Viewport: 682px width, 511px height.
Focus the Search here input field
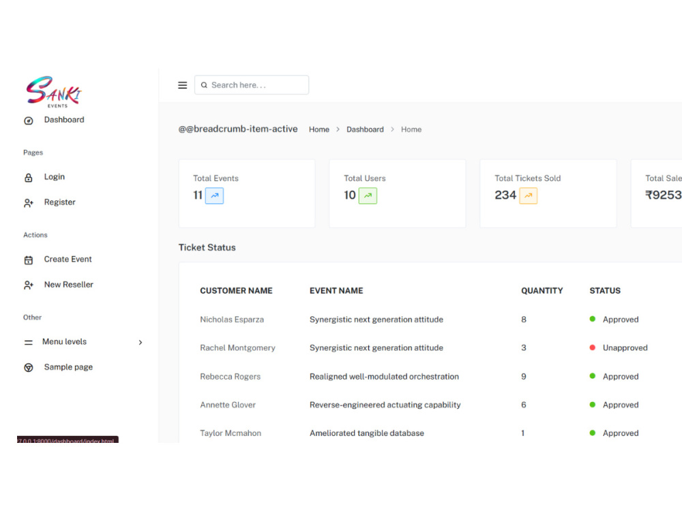click(x=252, y=85)
